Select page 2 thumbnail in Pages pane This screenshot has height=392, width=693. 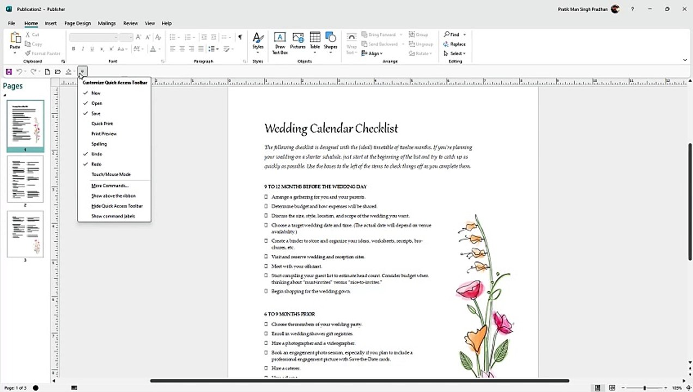25,179
